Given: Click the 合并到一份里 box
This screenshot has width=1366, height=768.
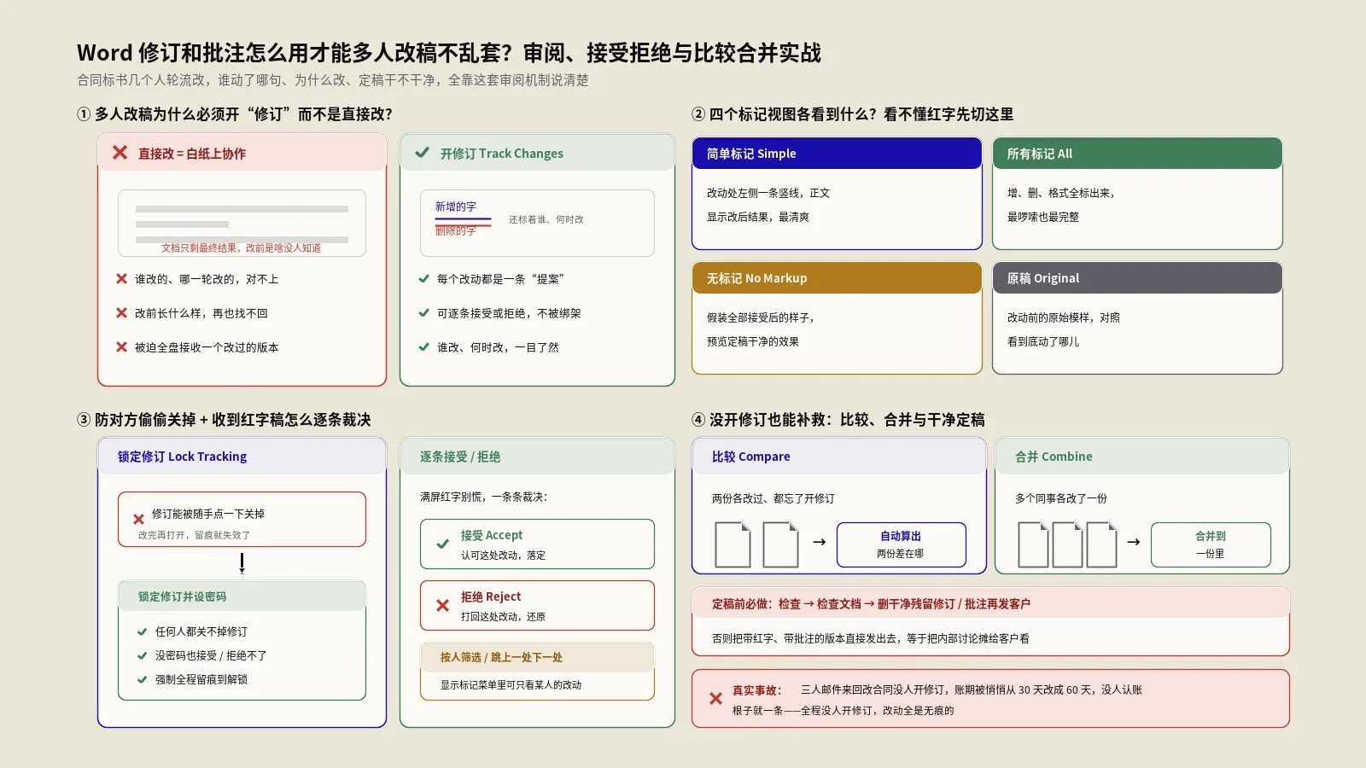Looking at the screenshot, I should click(1211, 544).
